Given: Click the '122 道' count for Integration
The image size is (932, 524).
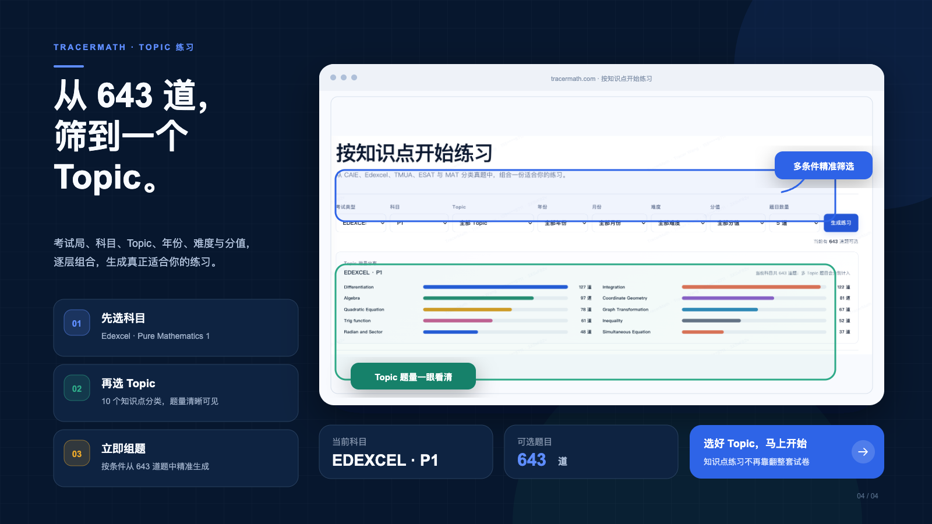Looking at the screenshot, I should pos(843,287).
